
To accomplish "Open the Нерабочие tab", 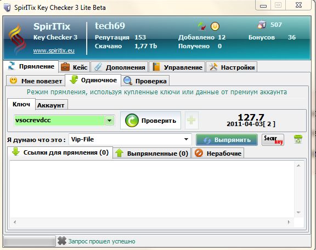I will [x=218, y=154].
